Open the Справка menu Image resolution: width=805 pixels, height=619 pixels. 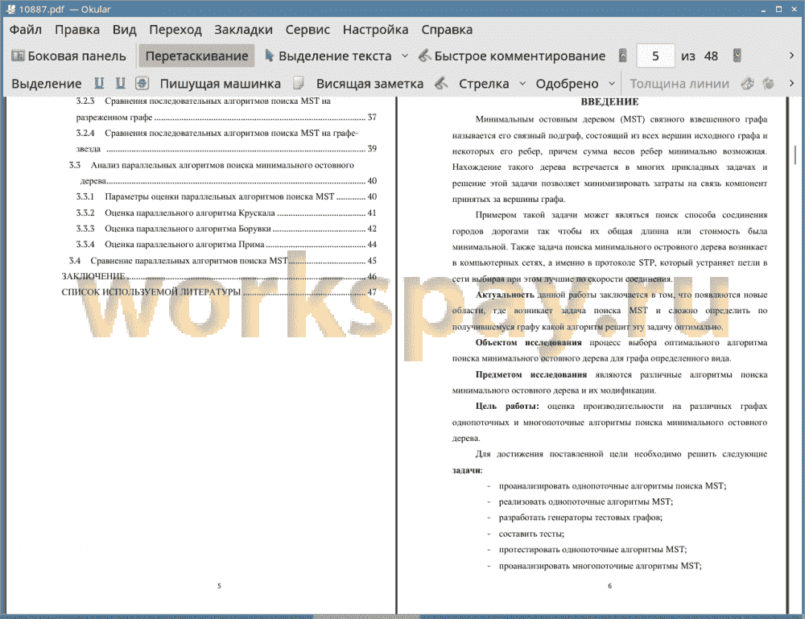click(x=447, y=30)
